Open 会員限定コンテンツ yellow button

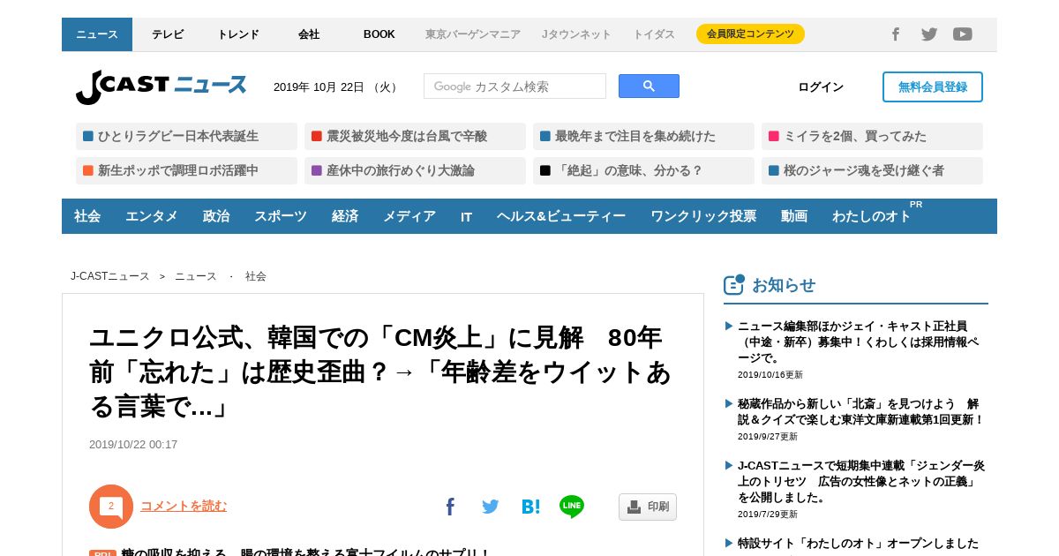750,34
